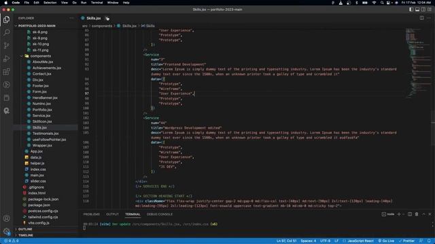Kill terminal with trash icon

[417, 214]
